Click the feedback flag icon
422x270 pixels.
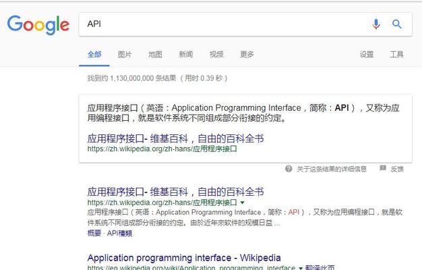tap(383, 169)
